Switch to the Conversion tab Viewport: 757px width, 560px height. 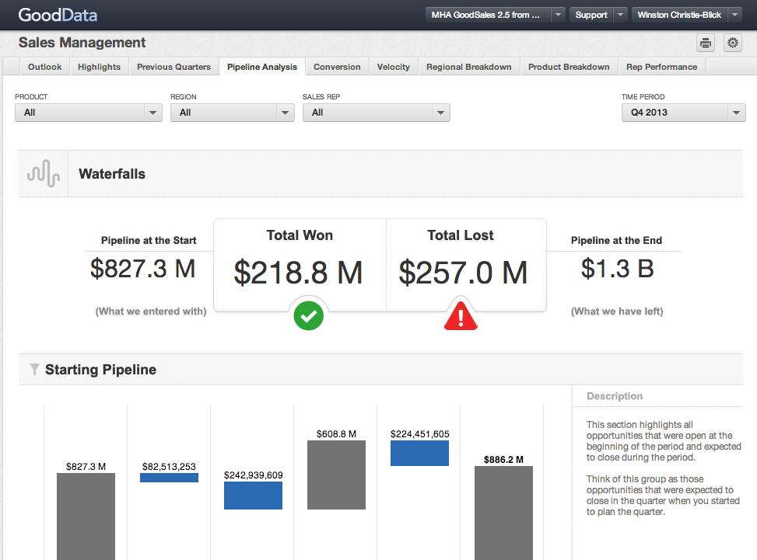337,67
